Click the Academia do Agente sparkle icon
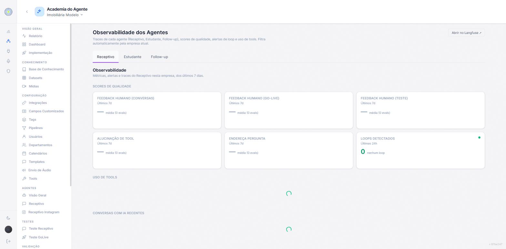The image size is (506, 249). coord(39,12)
